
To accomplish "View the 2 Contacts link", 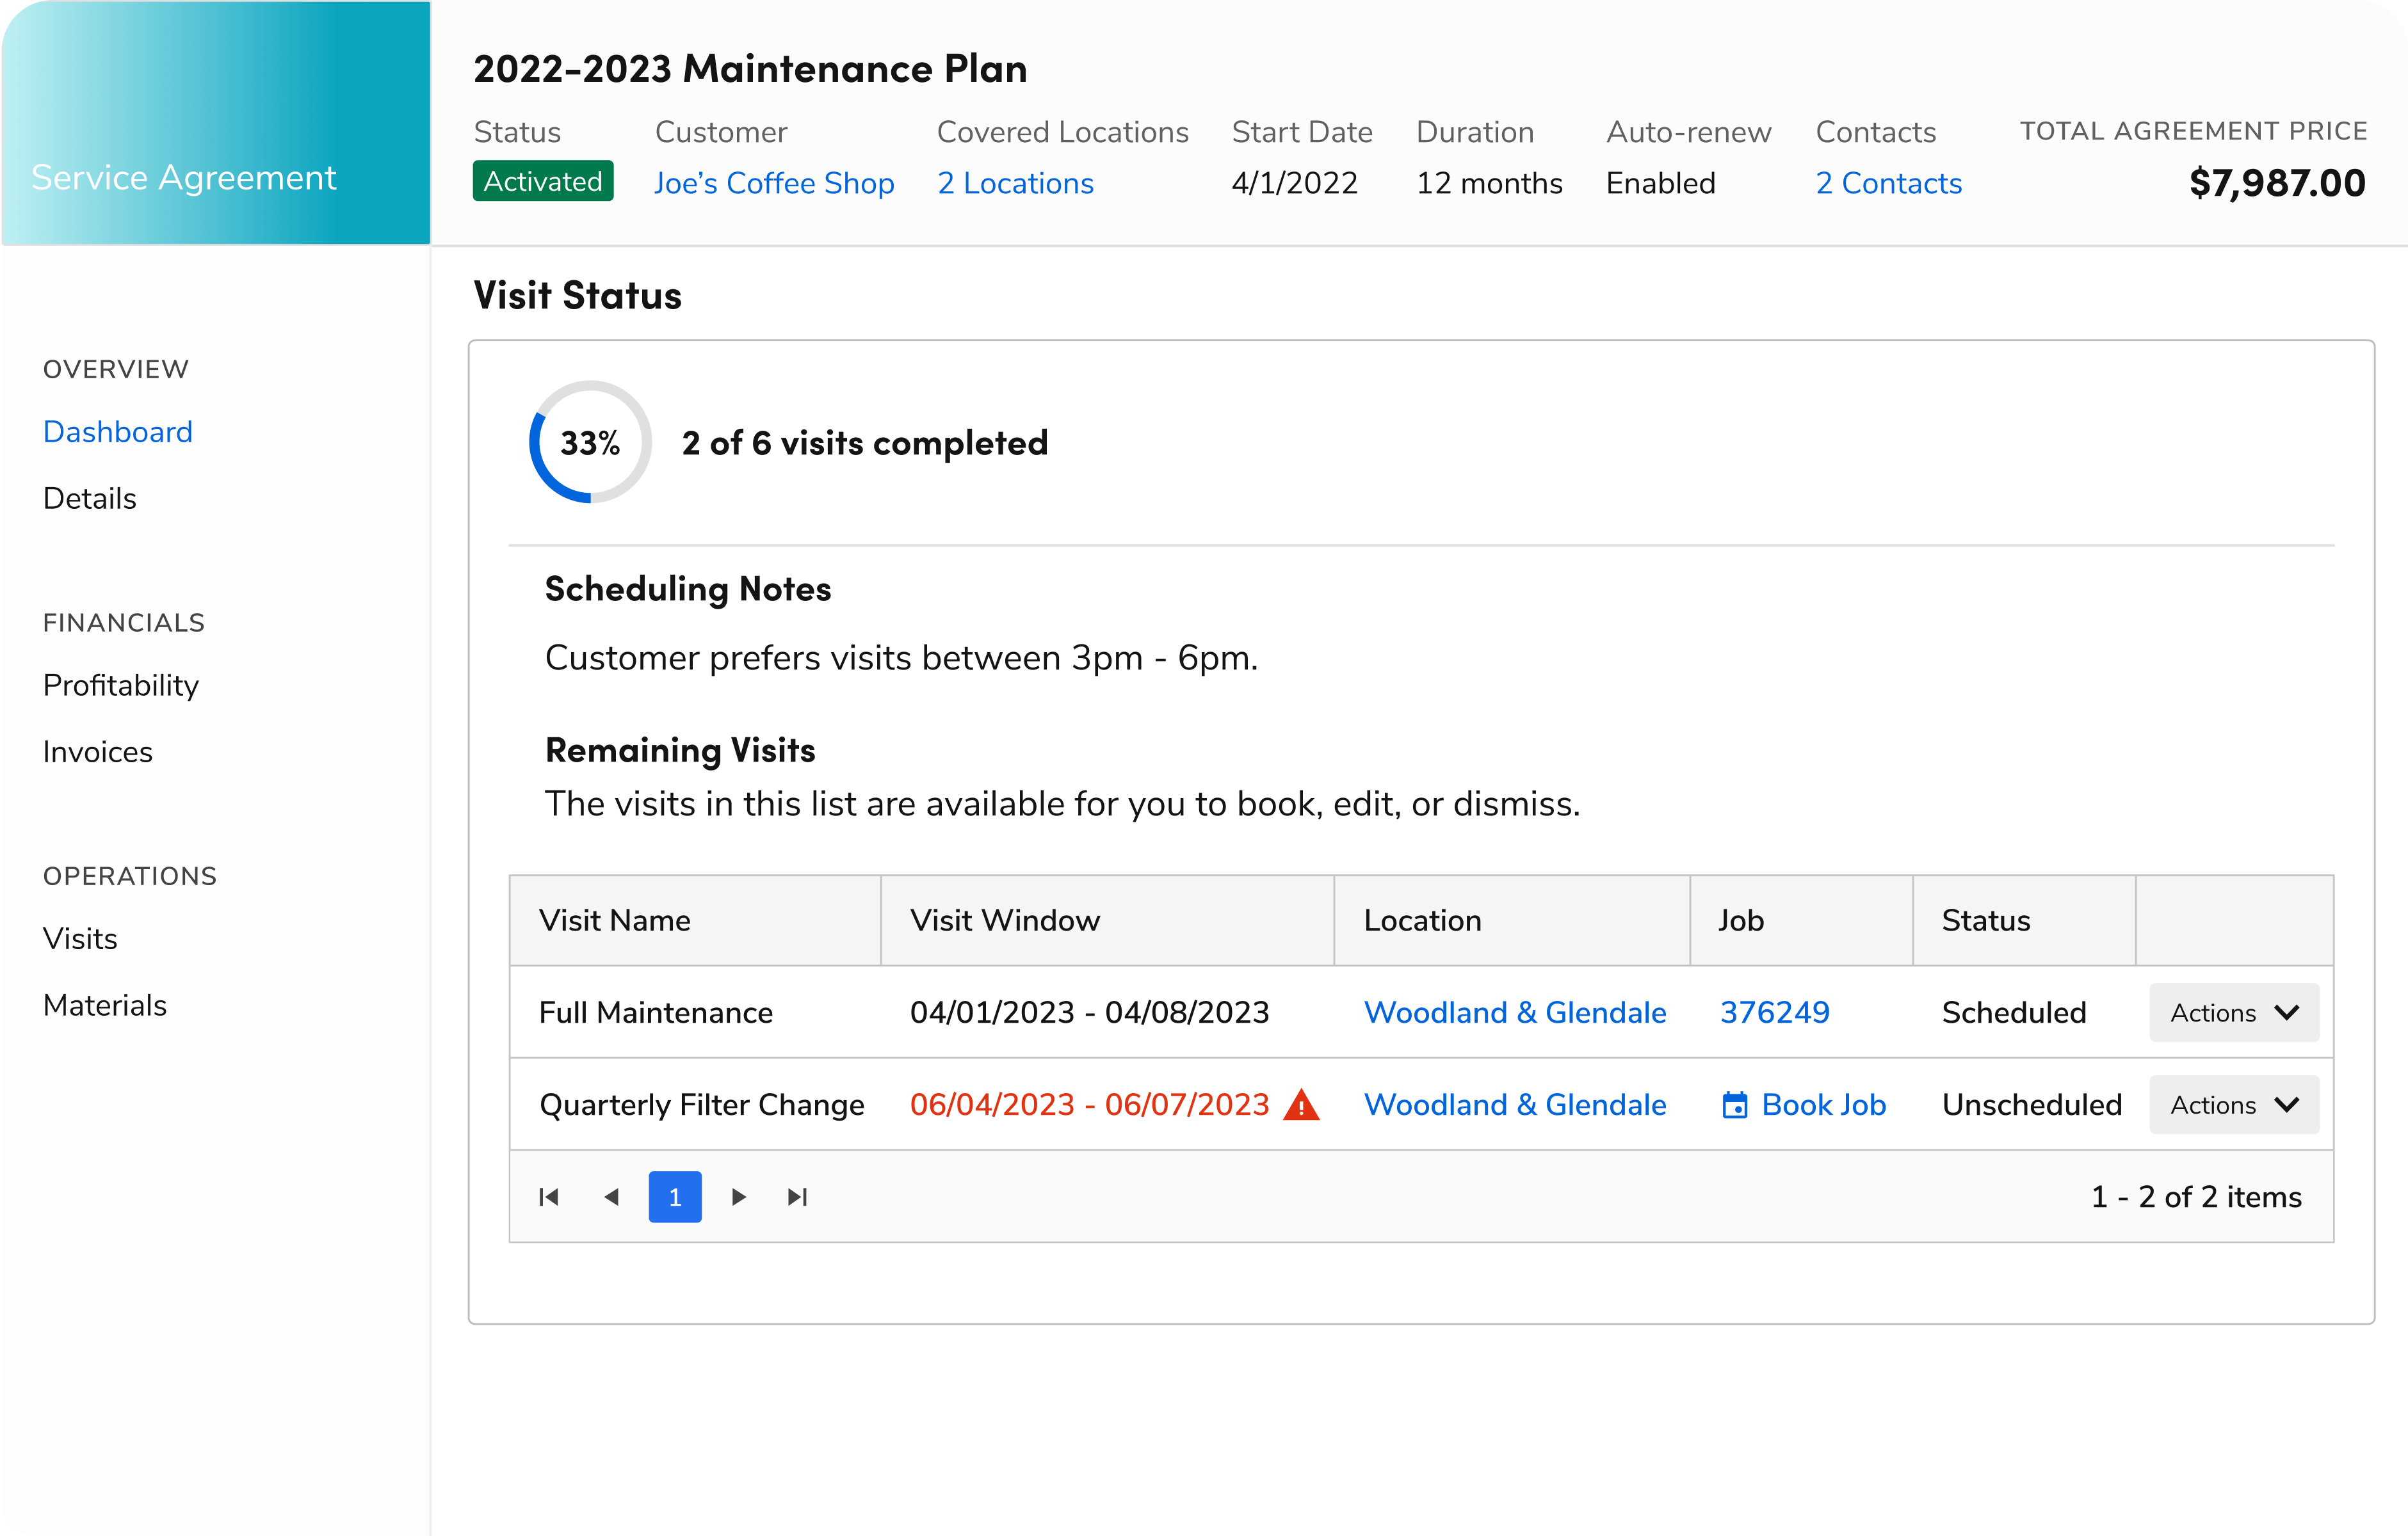I will [1888, 183].
